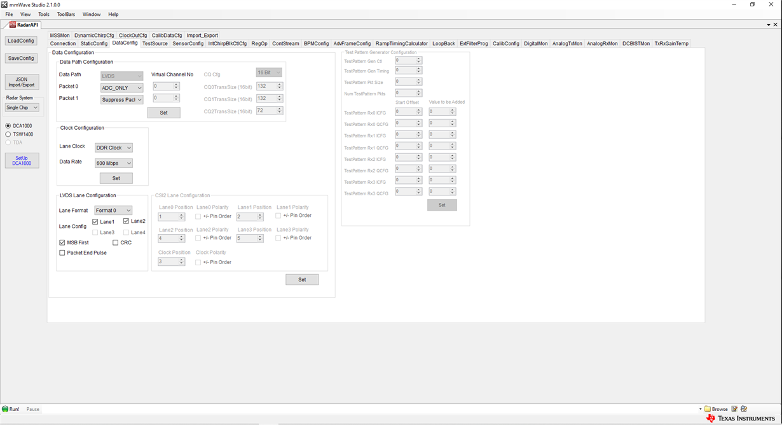Open the Browse folder icon
This screenshot has width=782, height=425.
(708, 409)
